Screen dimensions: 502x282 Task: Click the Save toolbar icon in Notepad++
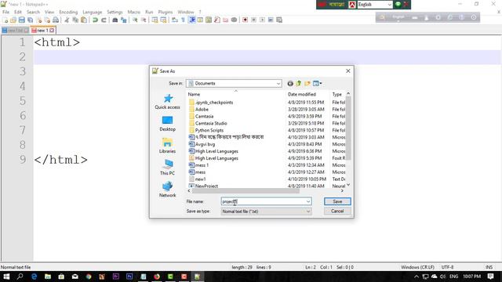[x=21, y=20]
